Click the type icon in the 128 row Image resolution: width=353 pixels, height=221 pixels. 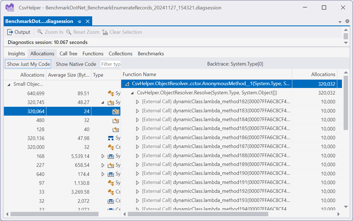tap(116, 129)
